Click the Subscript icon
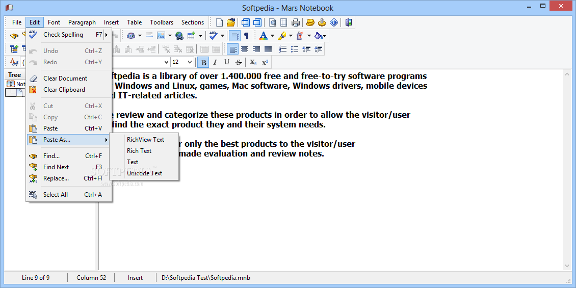 (253, 62)
